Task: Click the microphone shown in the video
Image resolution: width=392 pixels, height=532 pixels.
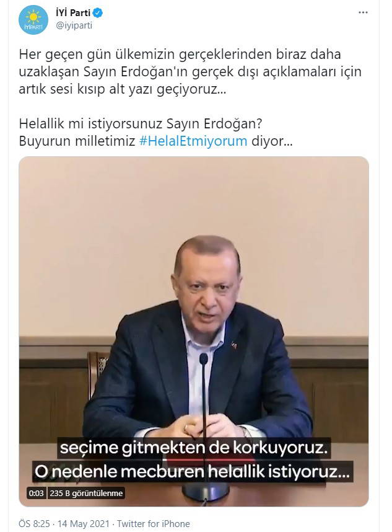Action: coord(204,360)
